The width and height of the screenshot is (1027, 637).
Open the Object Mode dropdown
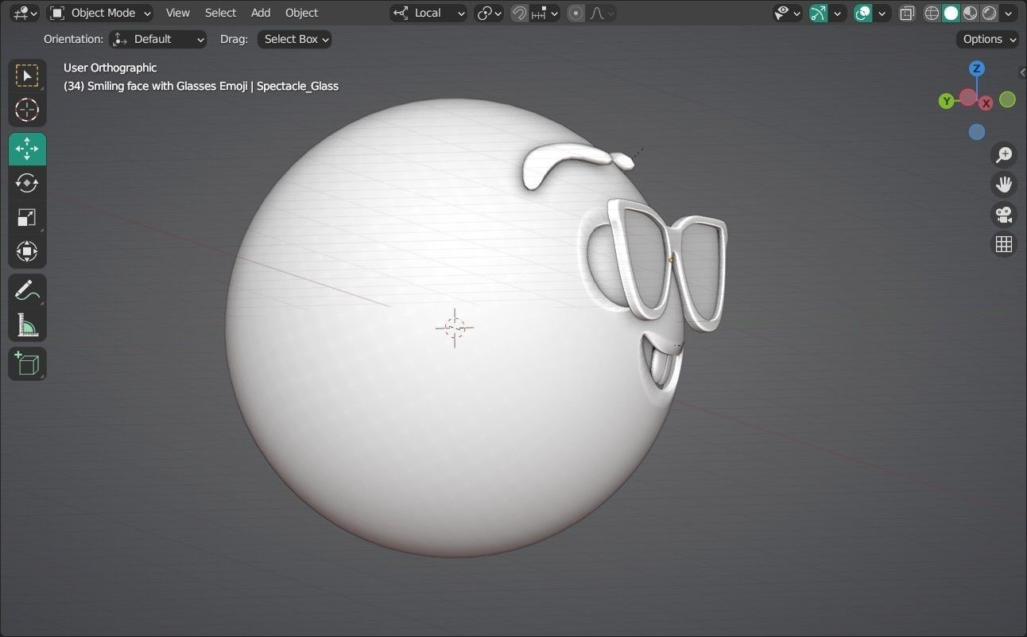(x=100, y=13)
